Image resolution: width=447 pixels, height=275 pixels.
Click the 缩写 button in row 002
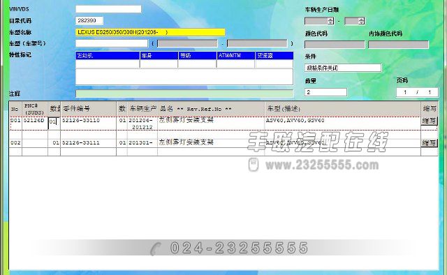(429, 143)
